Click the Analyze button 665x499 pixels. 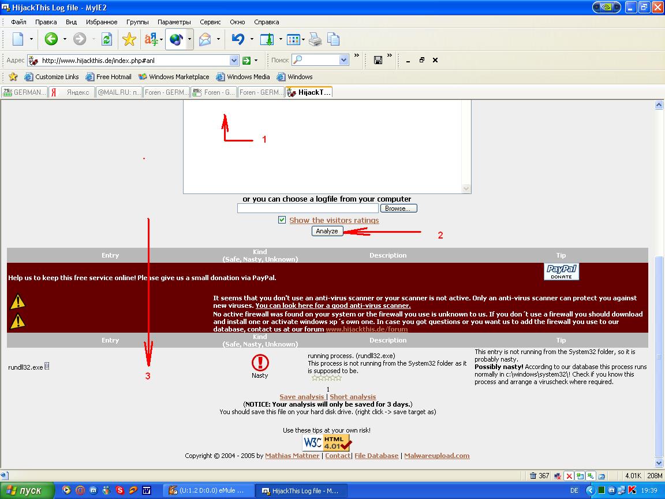click(x=327, y=231)
